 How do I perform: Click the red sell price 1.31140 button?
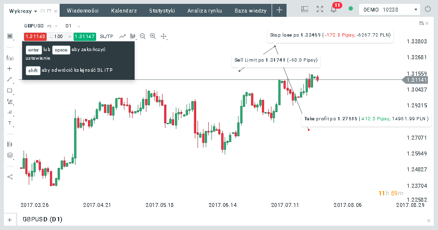35,36
